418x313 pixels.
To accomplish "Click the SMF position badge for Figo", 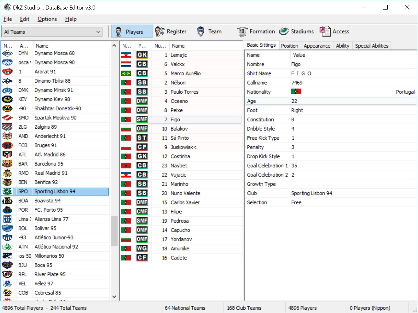I will [142, 119].
